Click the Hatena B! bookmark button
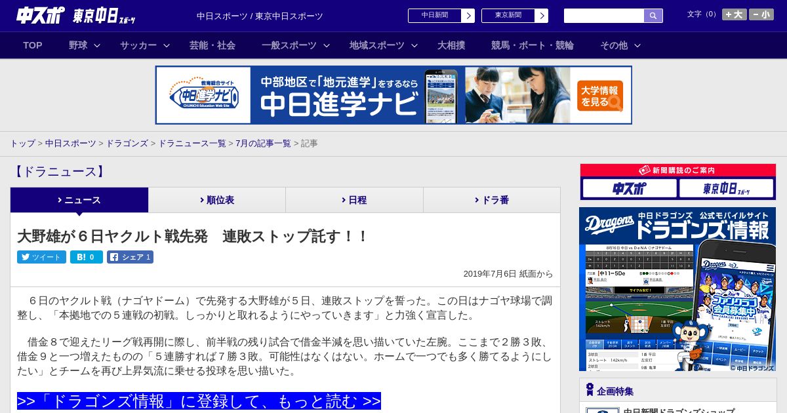Image resolution: width=787 pixels, height=413 pixels. [87, 257]
